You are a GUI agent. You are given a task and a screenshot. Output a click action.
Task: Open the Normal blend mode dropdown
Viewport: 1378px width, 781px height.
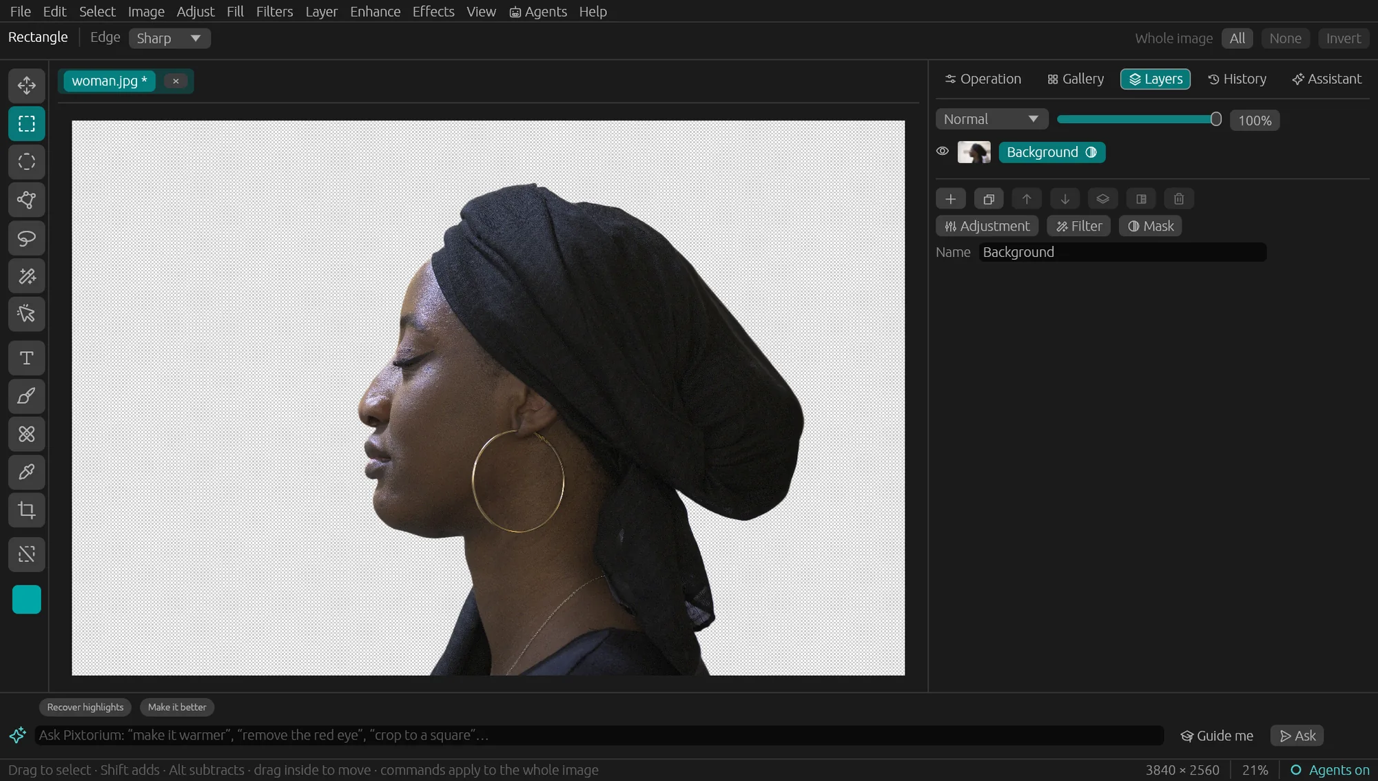[991, 119]
